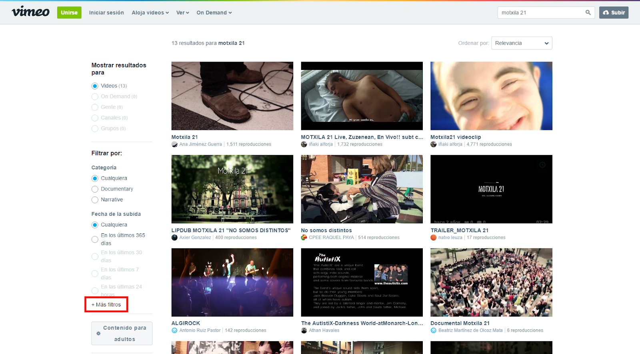640x354 pixels.
Task: Click Beatriz Martinez de Olcoz Mata avatar
Action: point(434,330)
